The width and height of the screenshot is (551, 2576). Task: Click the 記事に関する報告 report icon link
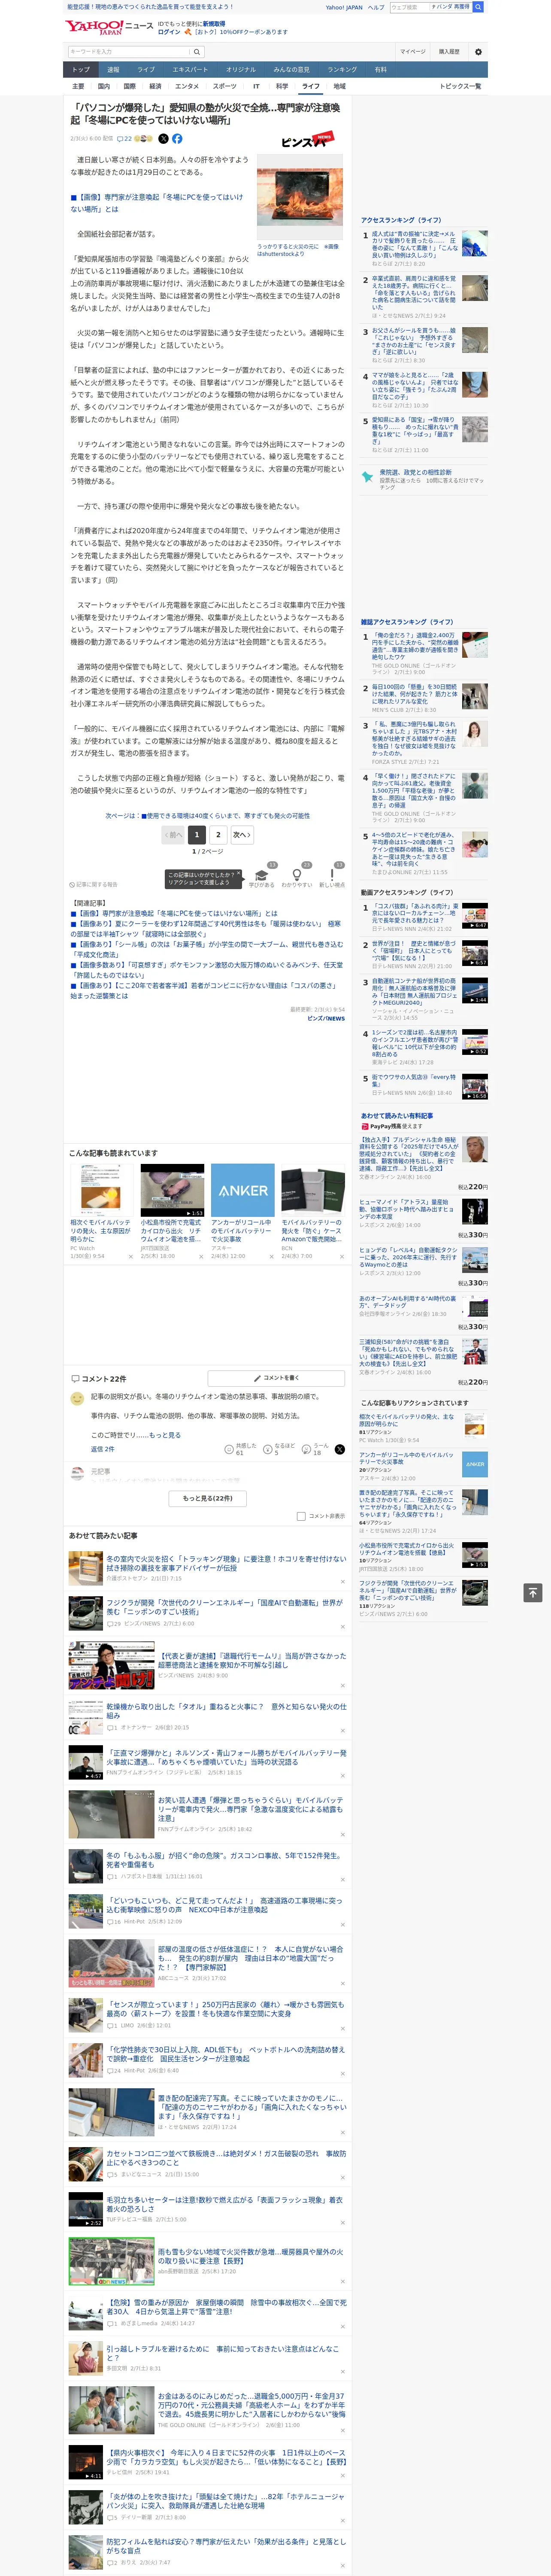(x=94, y=884)
